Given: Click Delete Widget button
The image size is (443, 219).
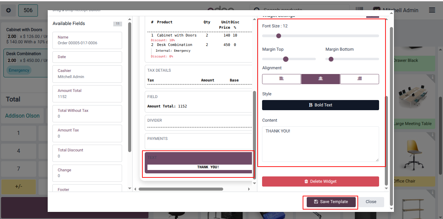Looking at the screenshot, I should (x=321, y=181).
